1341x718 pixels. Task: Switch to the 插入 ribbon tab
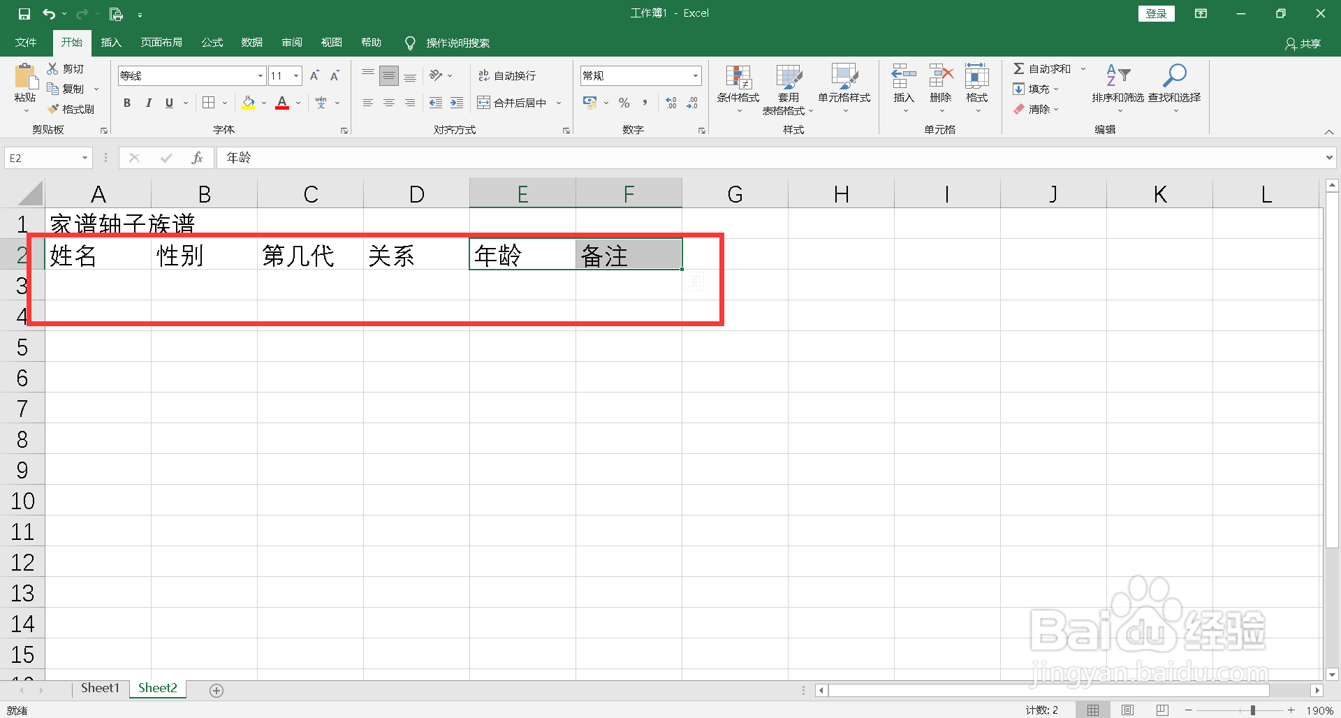click(x=110, y=42)
